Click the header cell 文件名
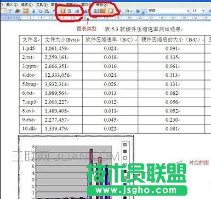Viewport: 211px width, 199px height. [30, 39]
